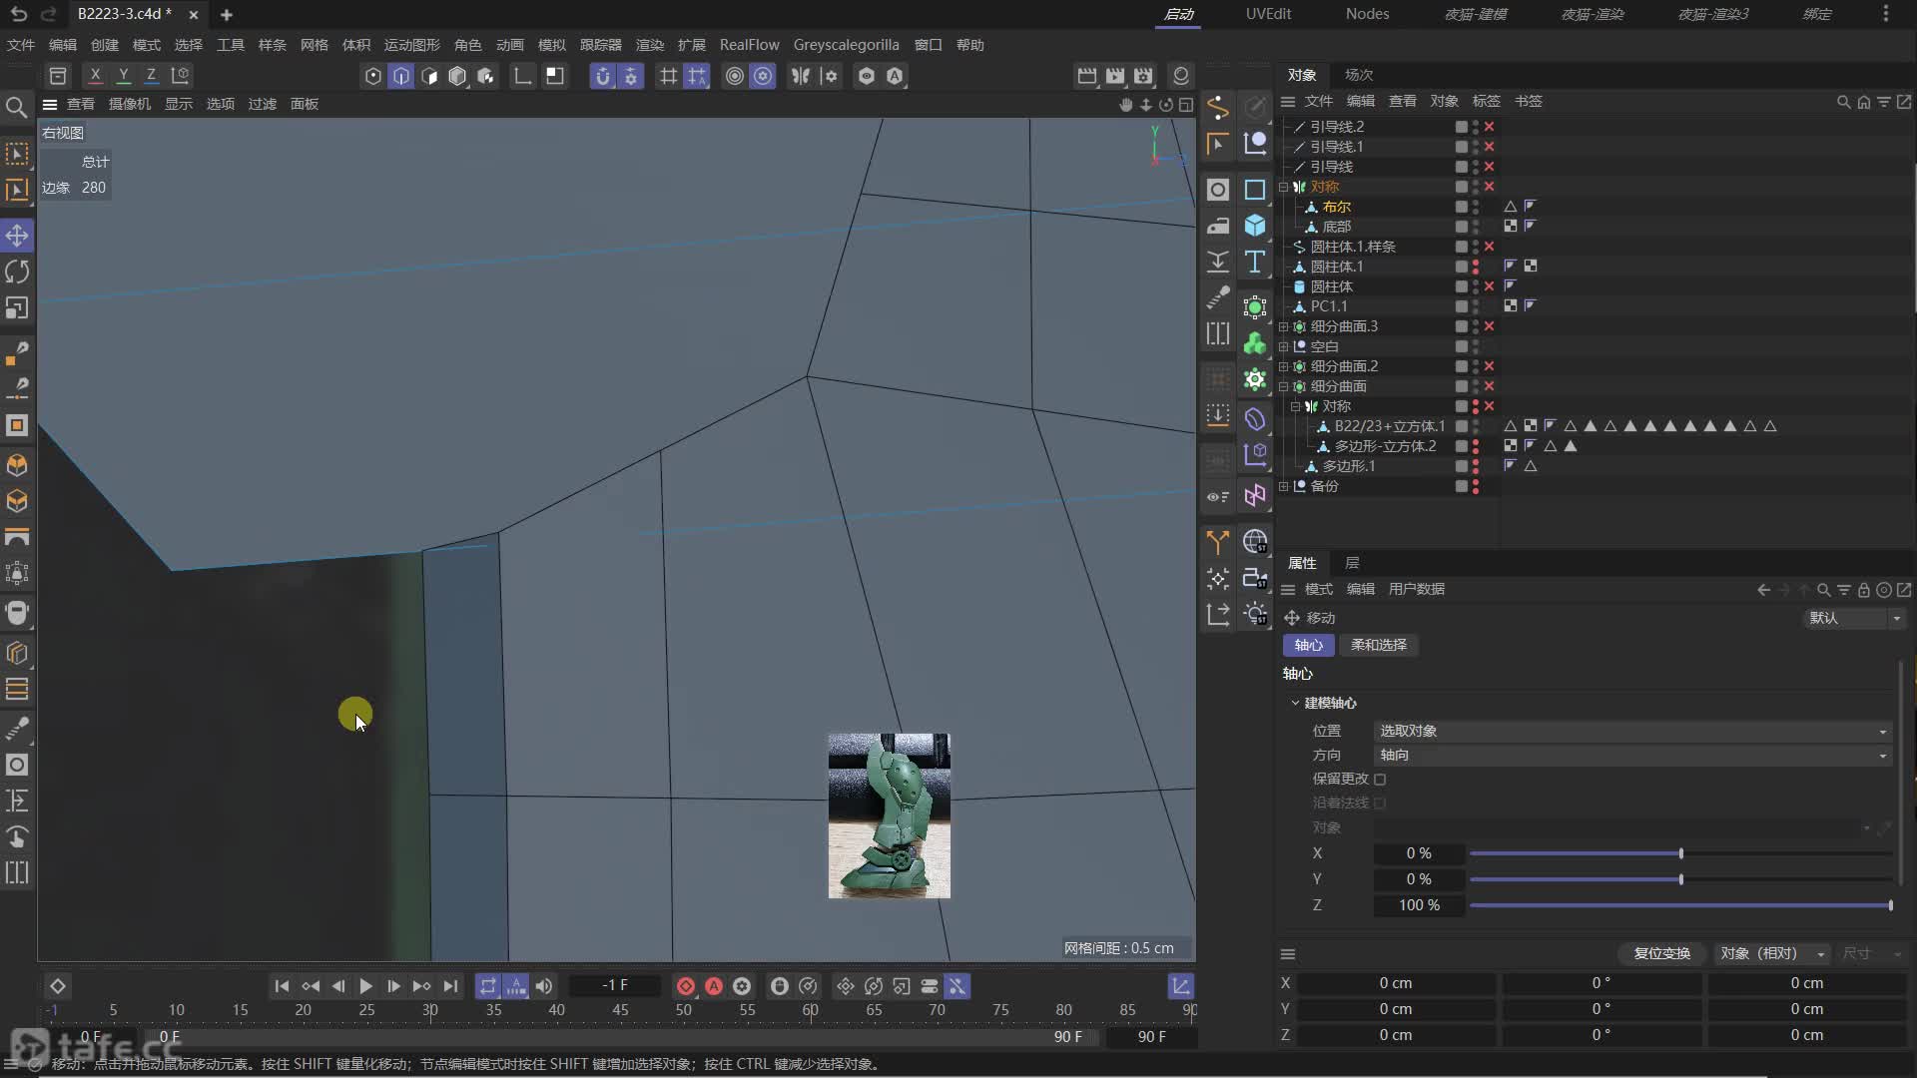This screenshot has width=1917, height=1078.
Task: Switch to the 柔和选择 tab
Action: pos(1378,645)
